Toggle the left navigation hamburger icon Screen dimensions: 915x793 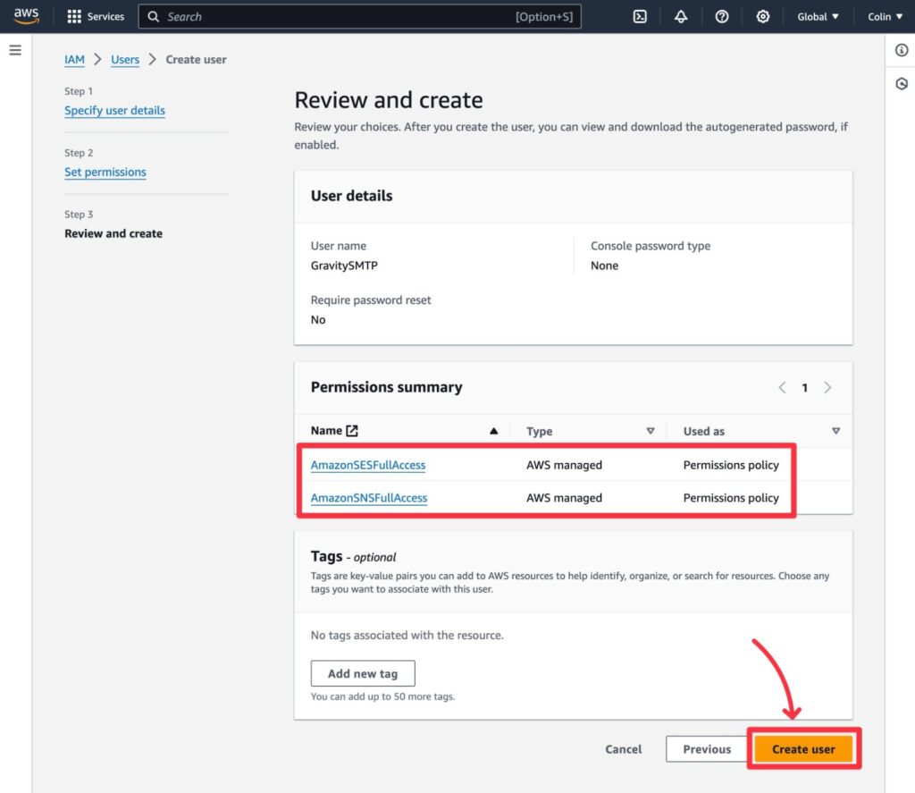click(15, 50)
